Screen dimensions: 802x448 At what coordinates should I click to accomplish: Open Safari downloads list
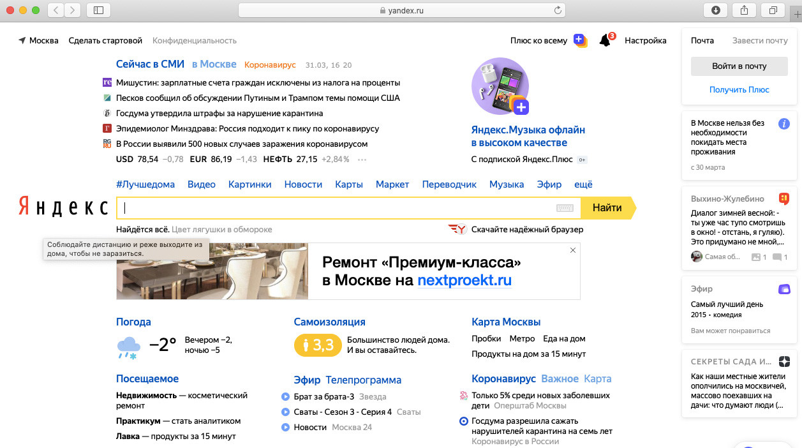[715, 10]
